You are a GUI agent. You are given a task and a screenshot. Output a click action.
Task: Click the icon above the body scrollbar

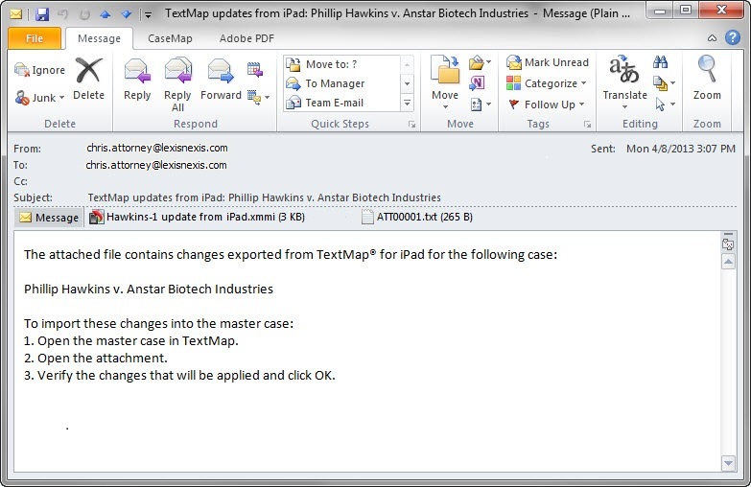728,243
